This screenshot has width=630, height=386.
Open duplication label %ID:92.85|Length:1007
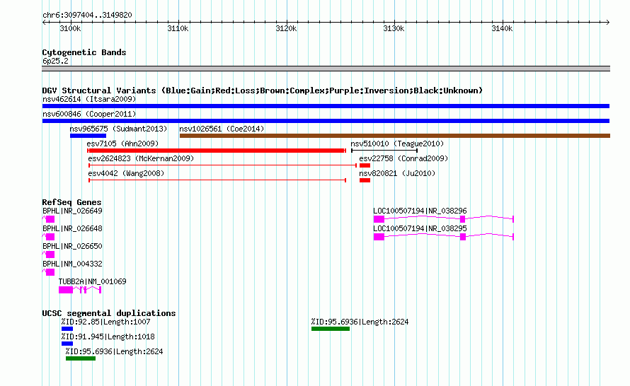105,322
